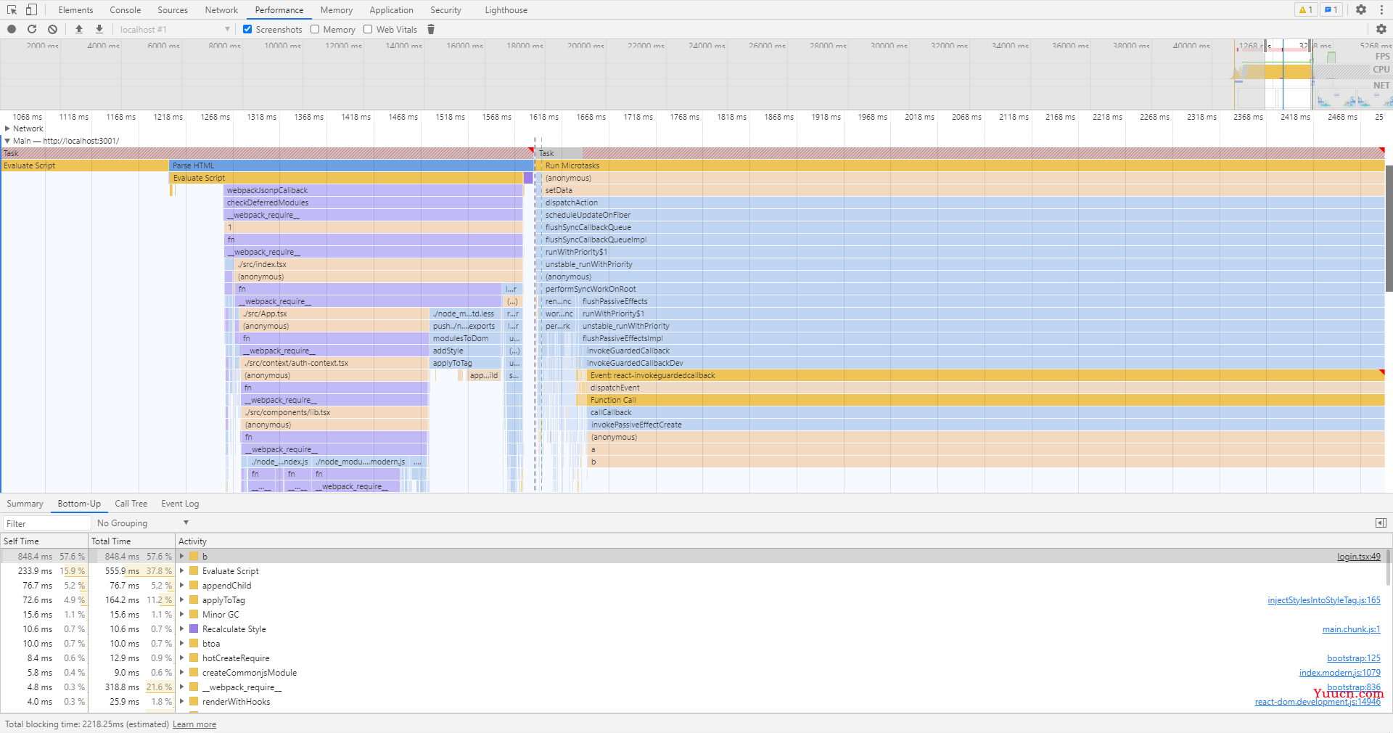
Task: Start recording with the record button
Action: click(12, 29)
